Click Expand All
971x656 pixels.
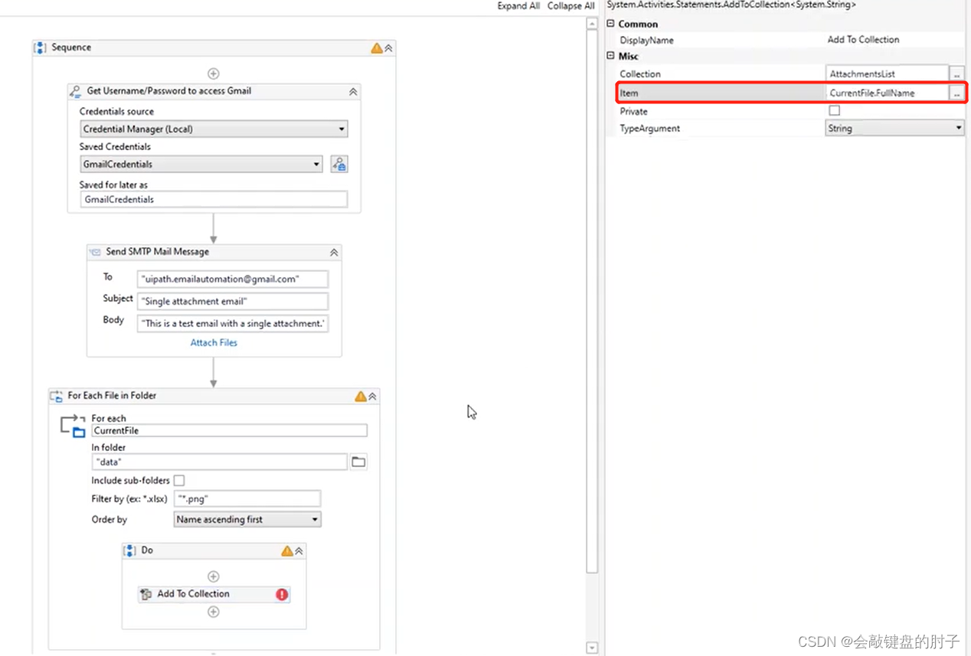[x=518, y=5]
